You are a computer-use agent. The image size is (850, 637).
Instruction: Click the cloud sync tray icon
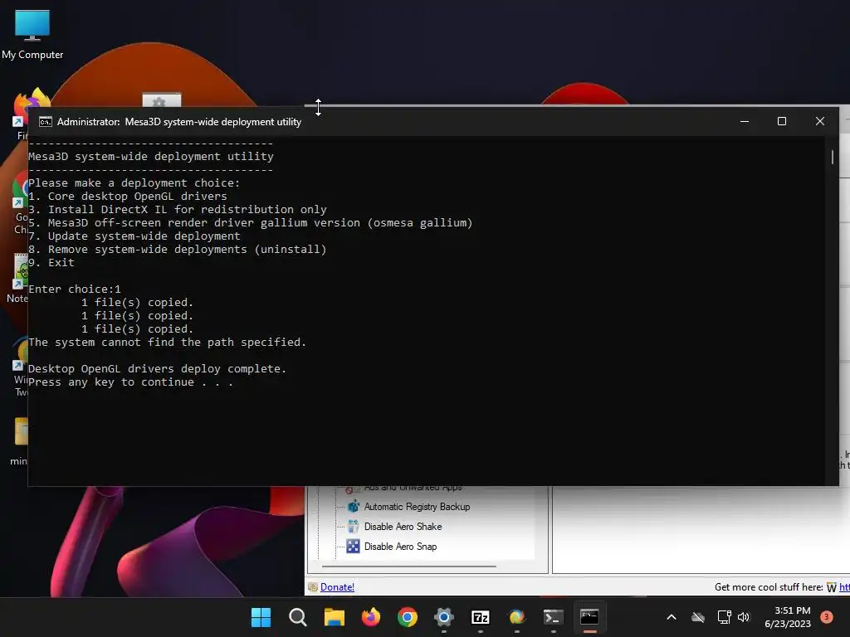698,617
